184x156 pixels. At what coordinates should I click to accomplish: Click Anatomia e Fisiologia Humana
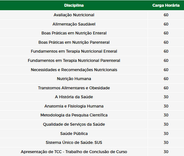pos(74,106)
